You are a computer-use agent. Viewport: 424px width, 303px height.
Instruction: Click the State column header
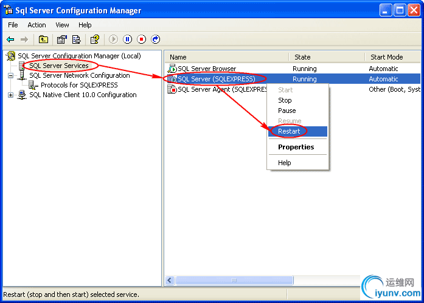click(x=327, y=57)
